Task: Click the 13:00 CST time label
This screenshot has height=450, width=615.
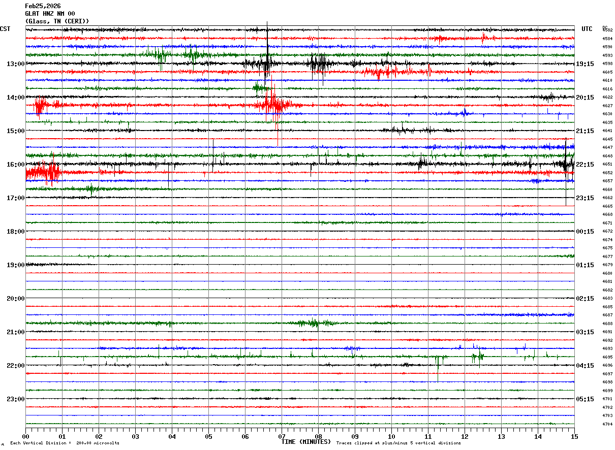Action: [x=16, y=64]
